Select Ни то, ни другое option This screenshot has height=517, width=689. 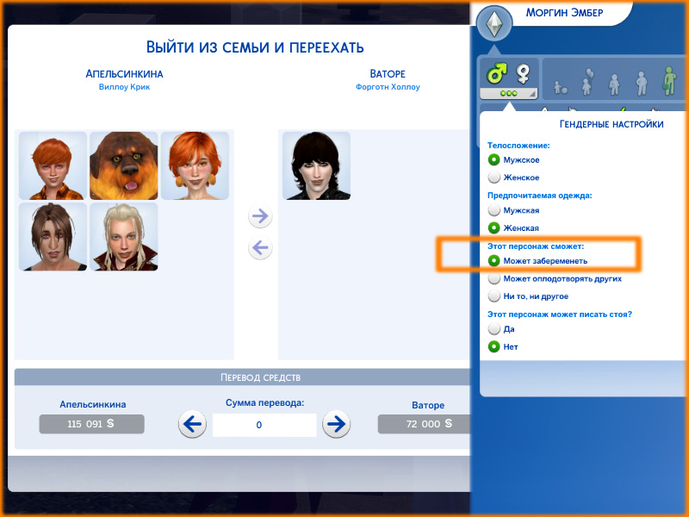(528, 296)
